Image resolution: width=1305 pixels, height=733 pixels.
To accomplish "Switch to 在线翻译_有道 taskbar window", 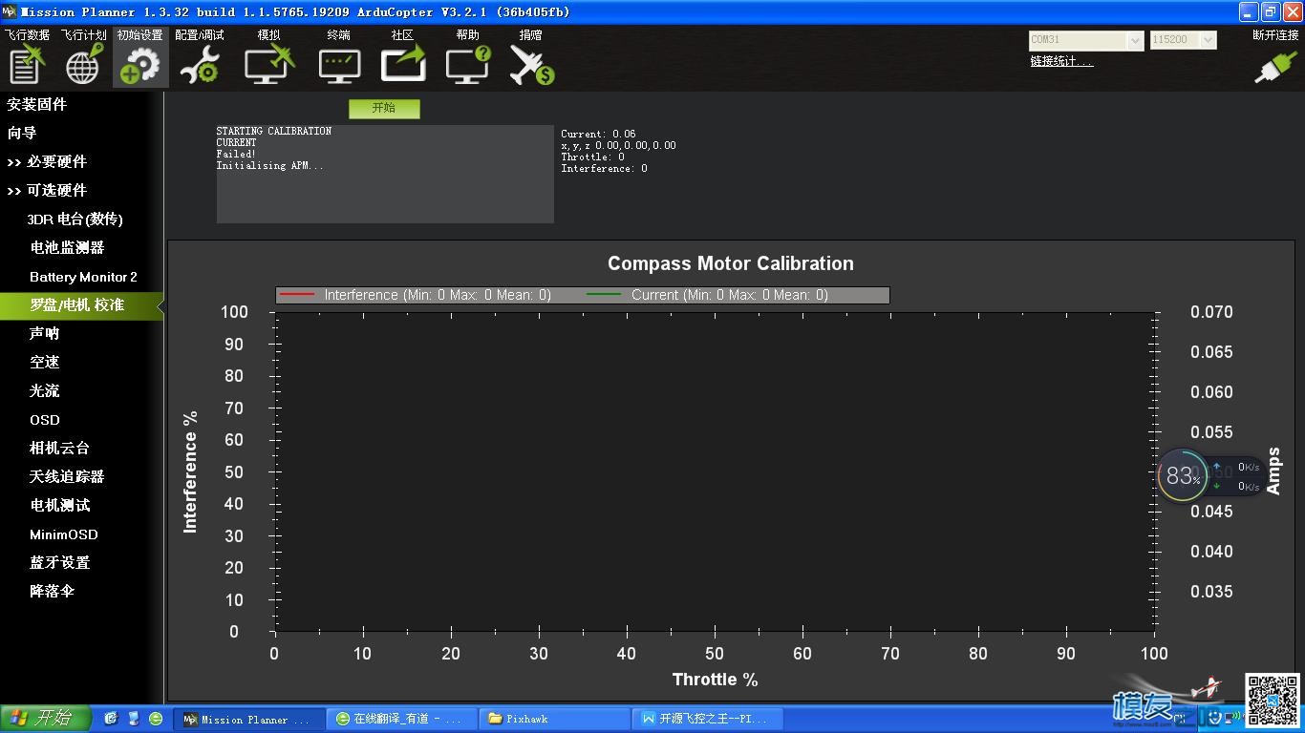I will coord(401,719).
